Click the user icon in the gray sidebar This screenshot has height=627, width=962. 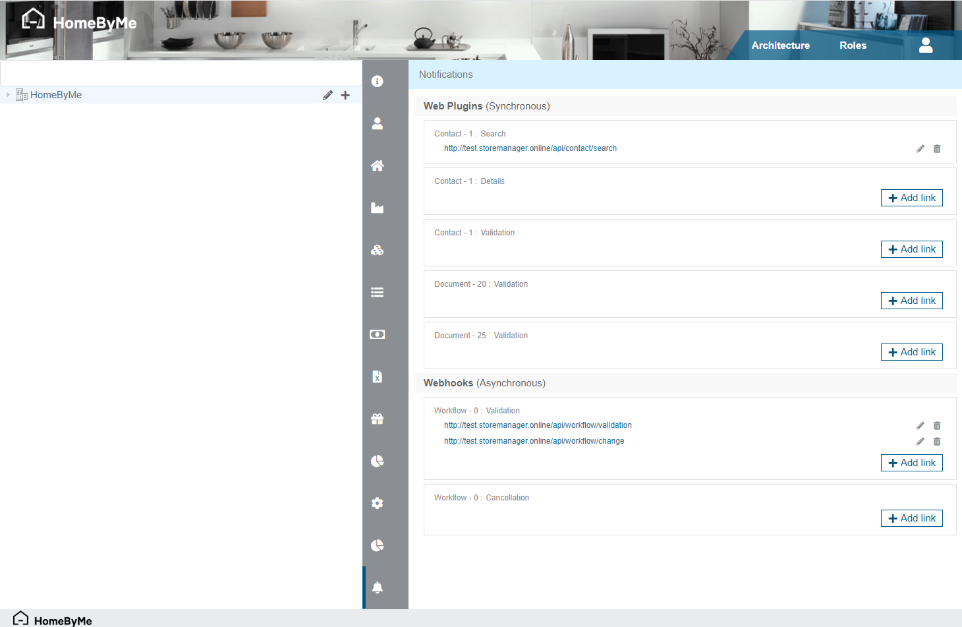[x=378, y=123]
